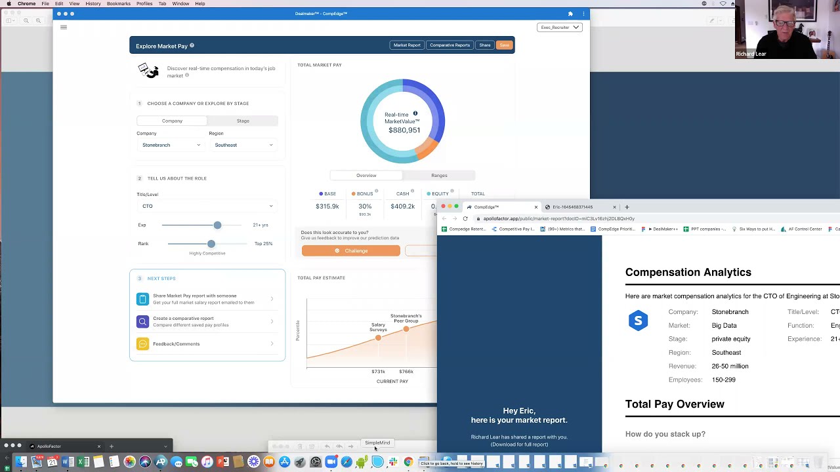This screenshot has width=840, height=472.
Task: Switch to the Company segment toggle
Action: [172, 121]
